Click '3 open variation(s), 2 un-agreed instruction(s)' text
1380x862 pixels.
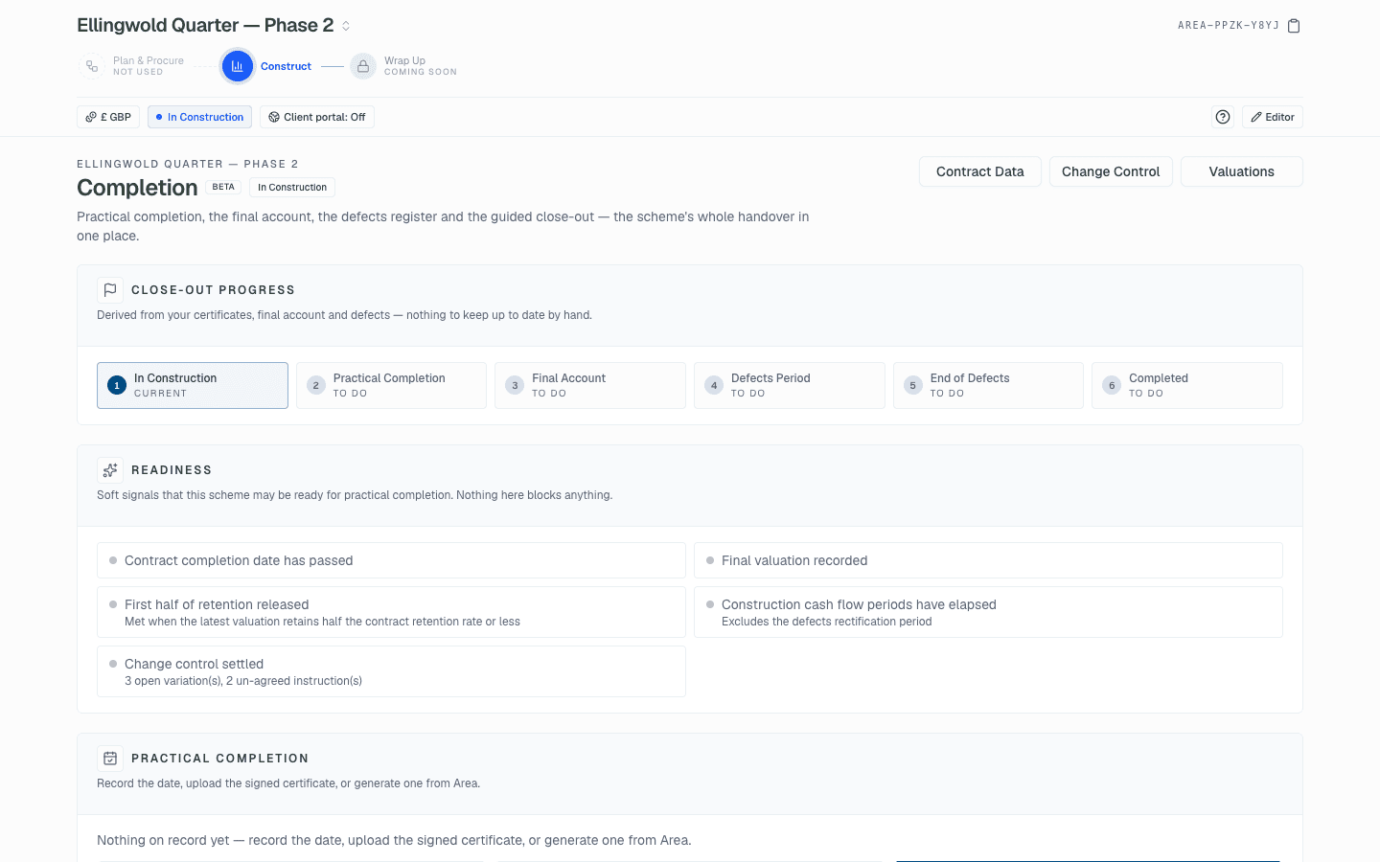click(243, 681)
